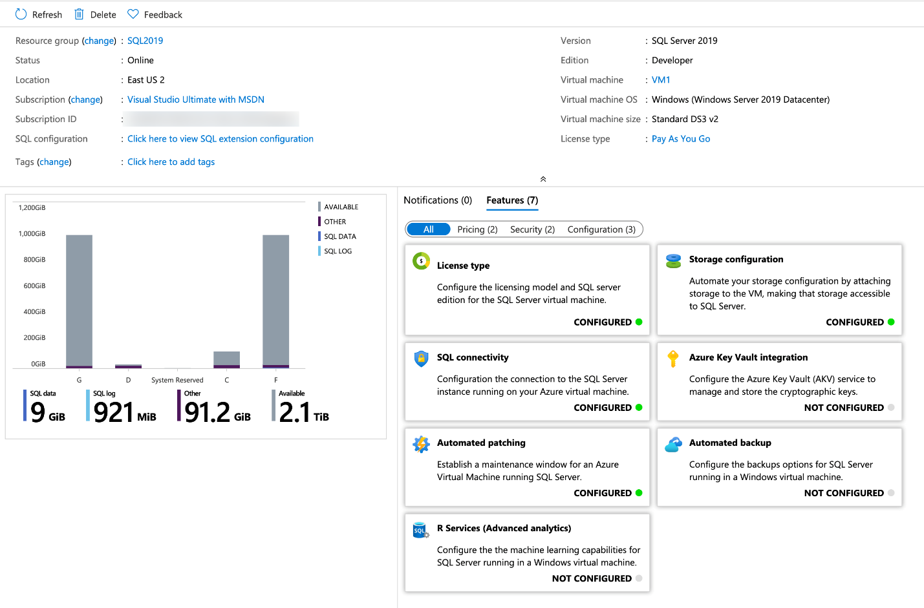Viewport: 924px width, 608px height.
Task: Click the SQL log 921 MiB value
Action: point(125,412)
